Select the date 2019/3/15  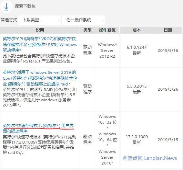point(168,140)
